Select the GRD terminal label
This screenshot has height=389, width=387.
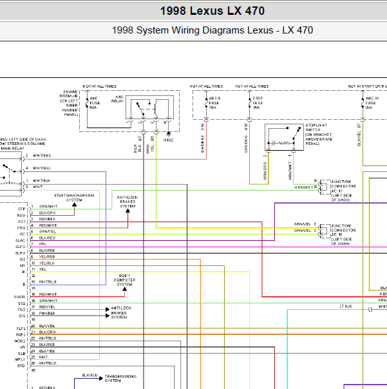21,366
